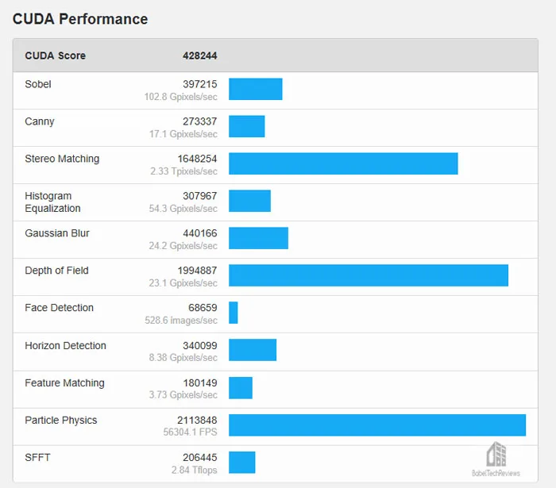Viewport: 556px width, 488px height.
Task: Click the Histogram Equalization label
Action: (x=53, y=202)
